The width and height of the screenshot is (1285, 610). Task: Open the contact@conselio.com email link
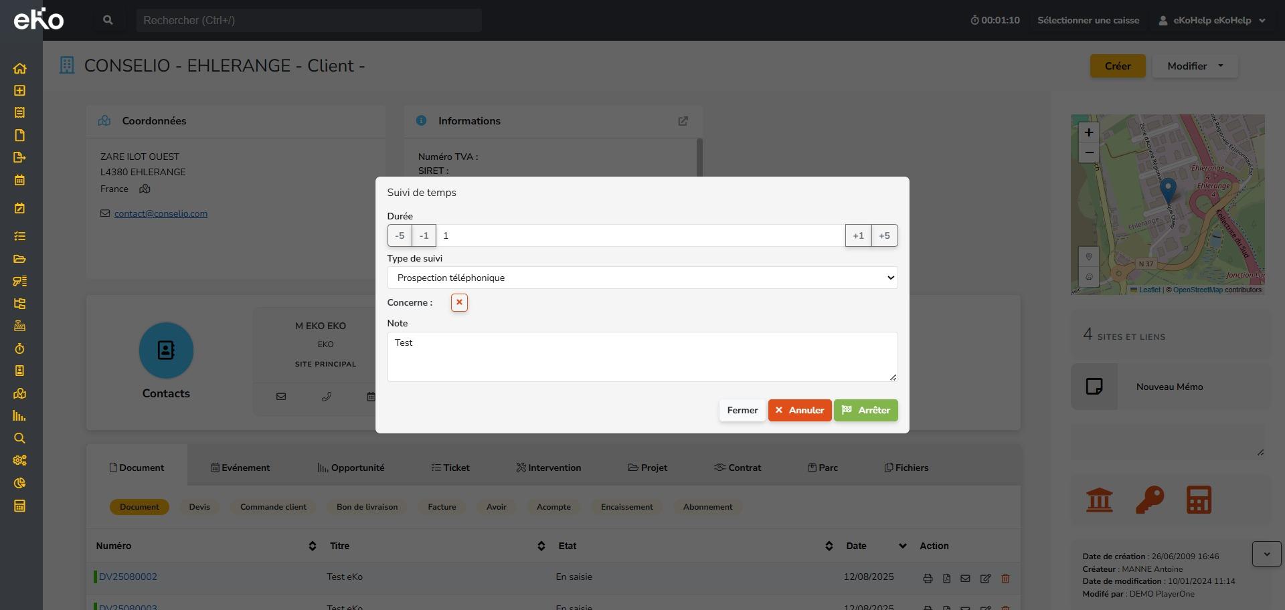coord(161,213)
